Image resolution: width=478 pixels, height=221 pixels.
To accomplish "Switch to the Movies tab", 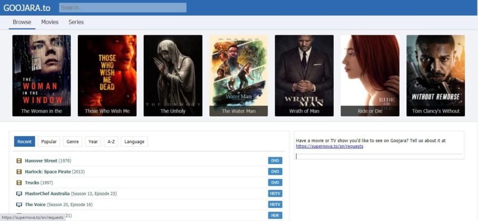I will pyautogui.click(x=49, y=22).
